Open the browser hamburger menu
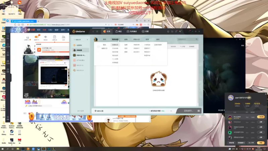 tap(148, 24)
